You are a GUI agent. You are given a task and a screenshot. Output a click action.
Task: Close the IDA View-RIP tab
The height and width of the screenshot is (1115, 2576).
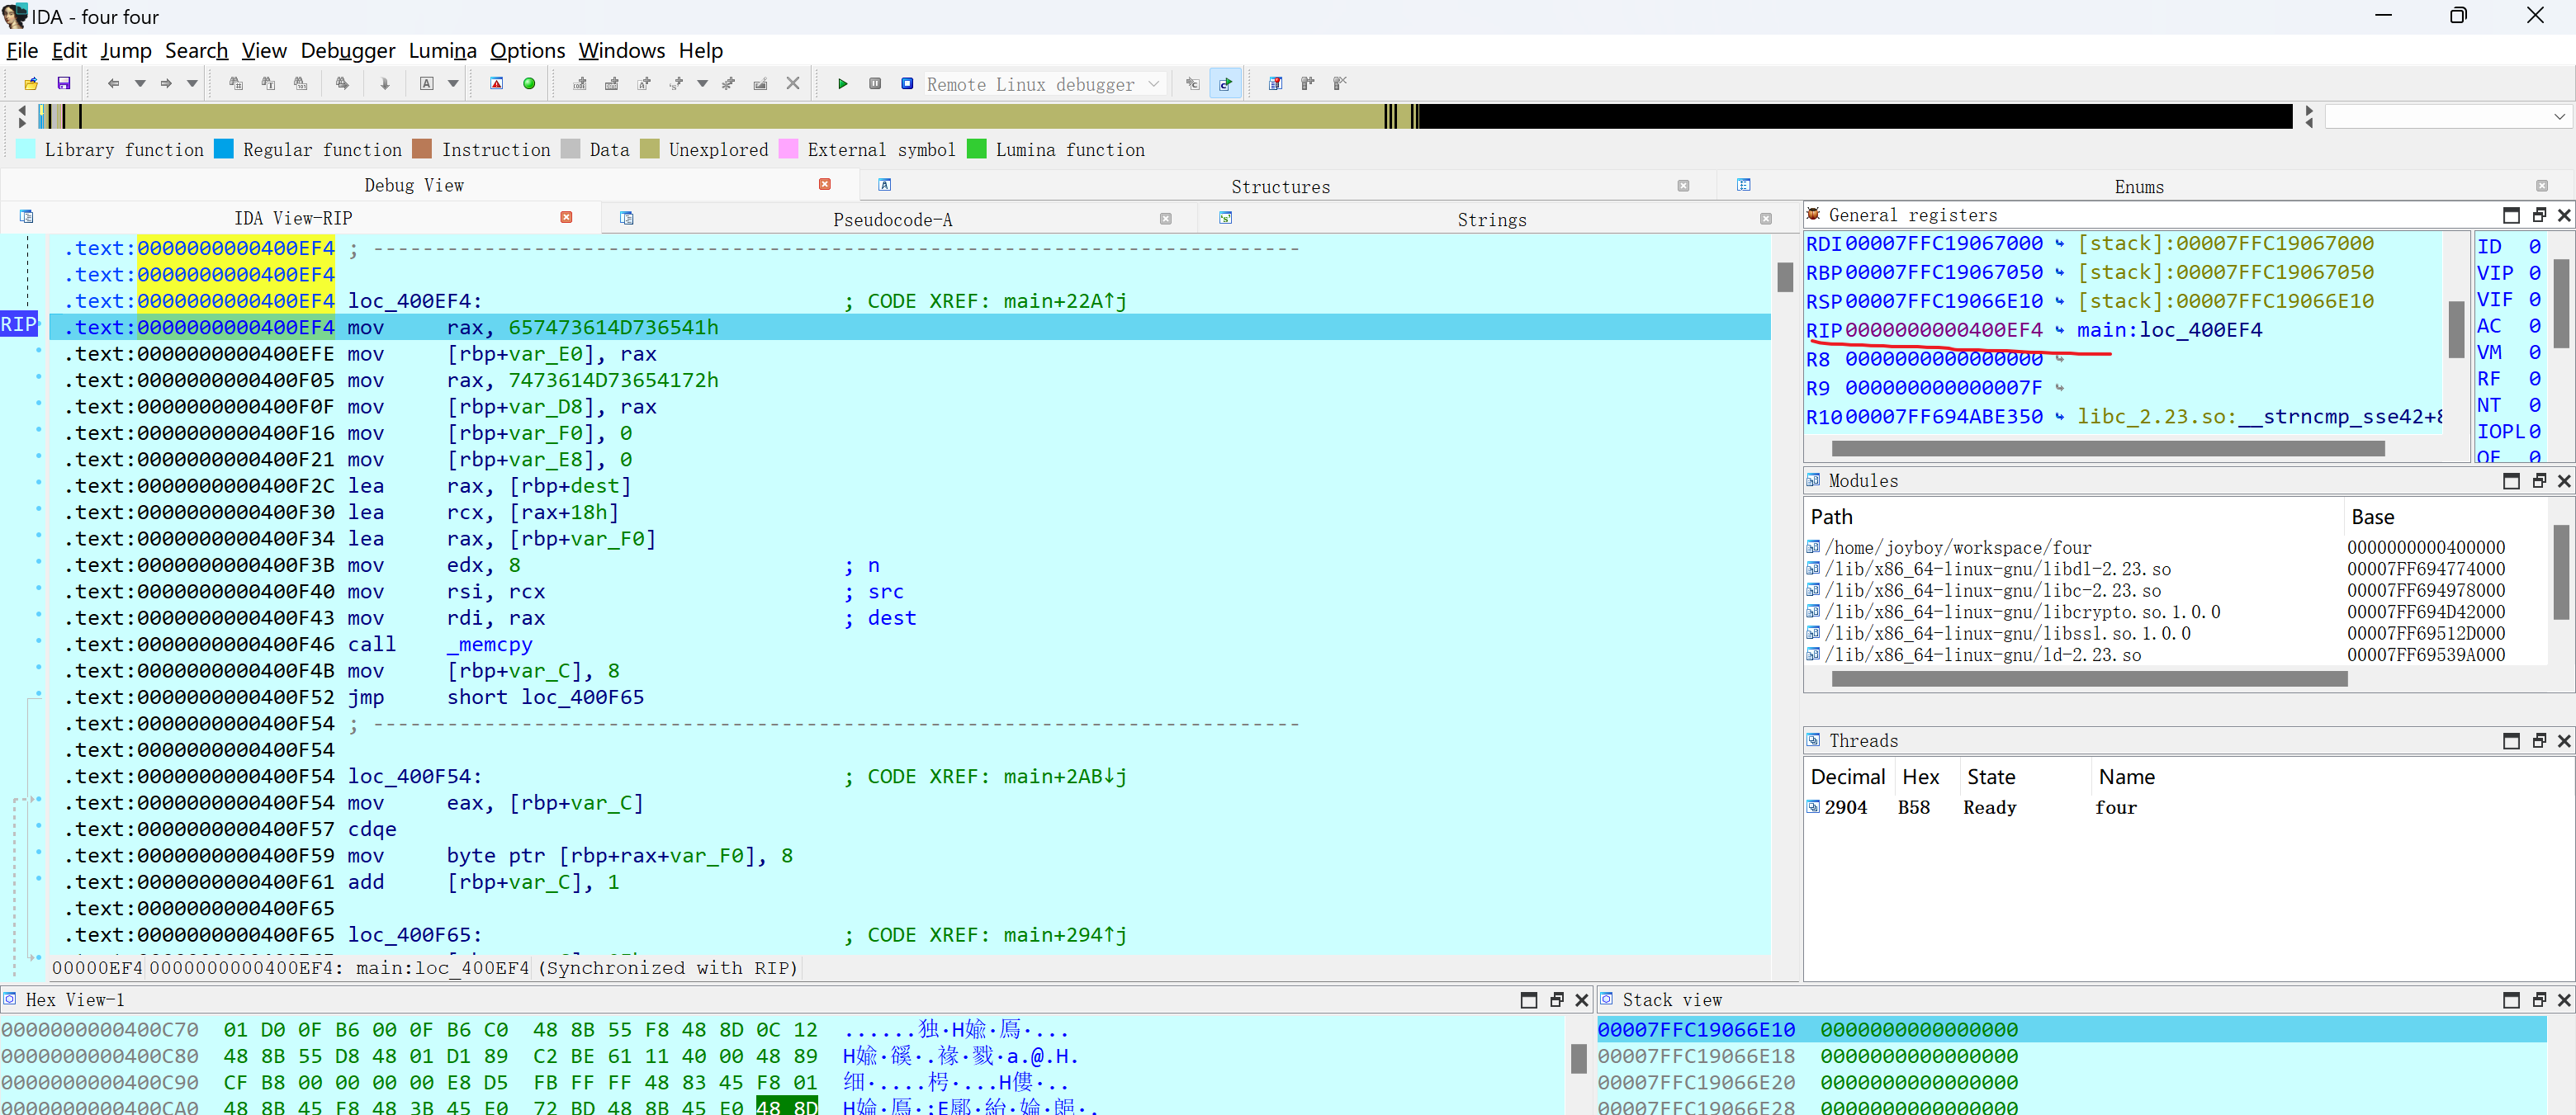click(566, 217)
